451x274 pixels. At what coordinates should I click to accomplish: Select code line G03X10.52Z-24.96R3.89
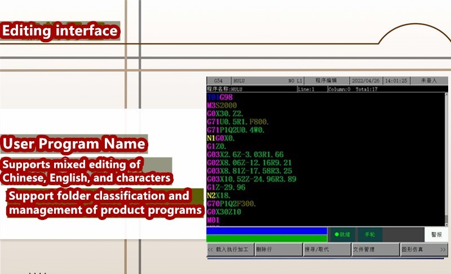pyautogui.click(x=251, y=179)
